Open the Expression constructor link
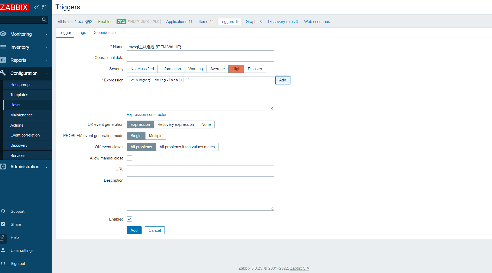Screen dimensions: 492x273 pos(147,115)
